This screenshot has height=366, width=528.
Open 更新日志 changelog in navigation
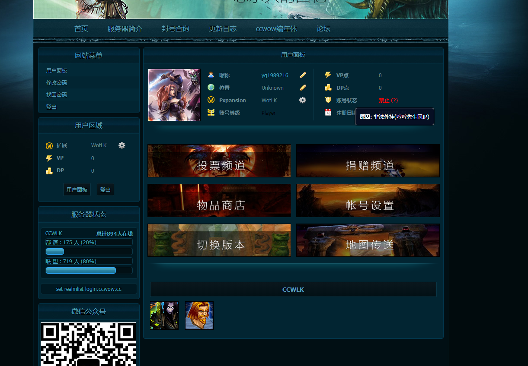point(223,29)
